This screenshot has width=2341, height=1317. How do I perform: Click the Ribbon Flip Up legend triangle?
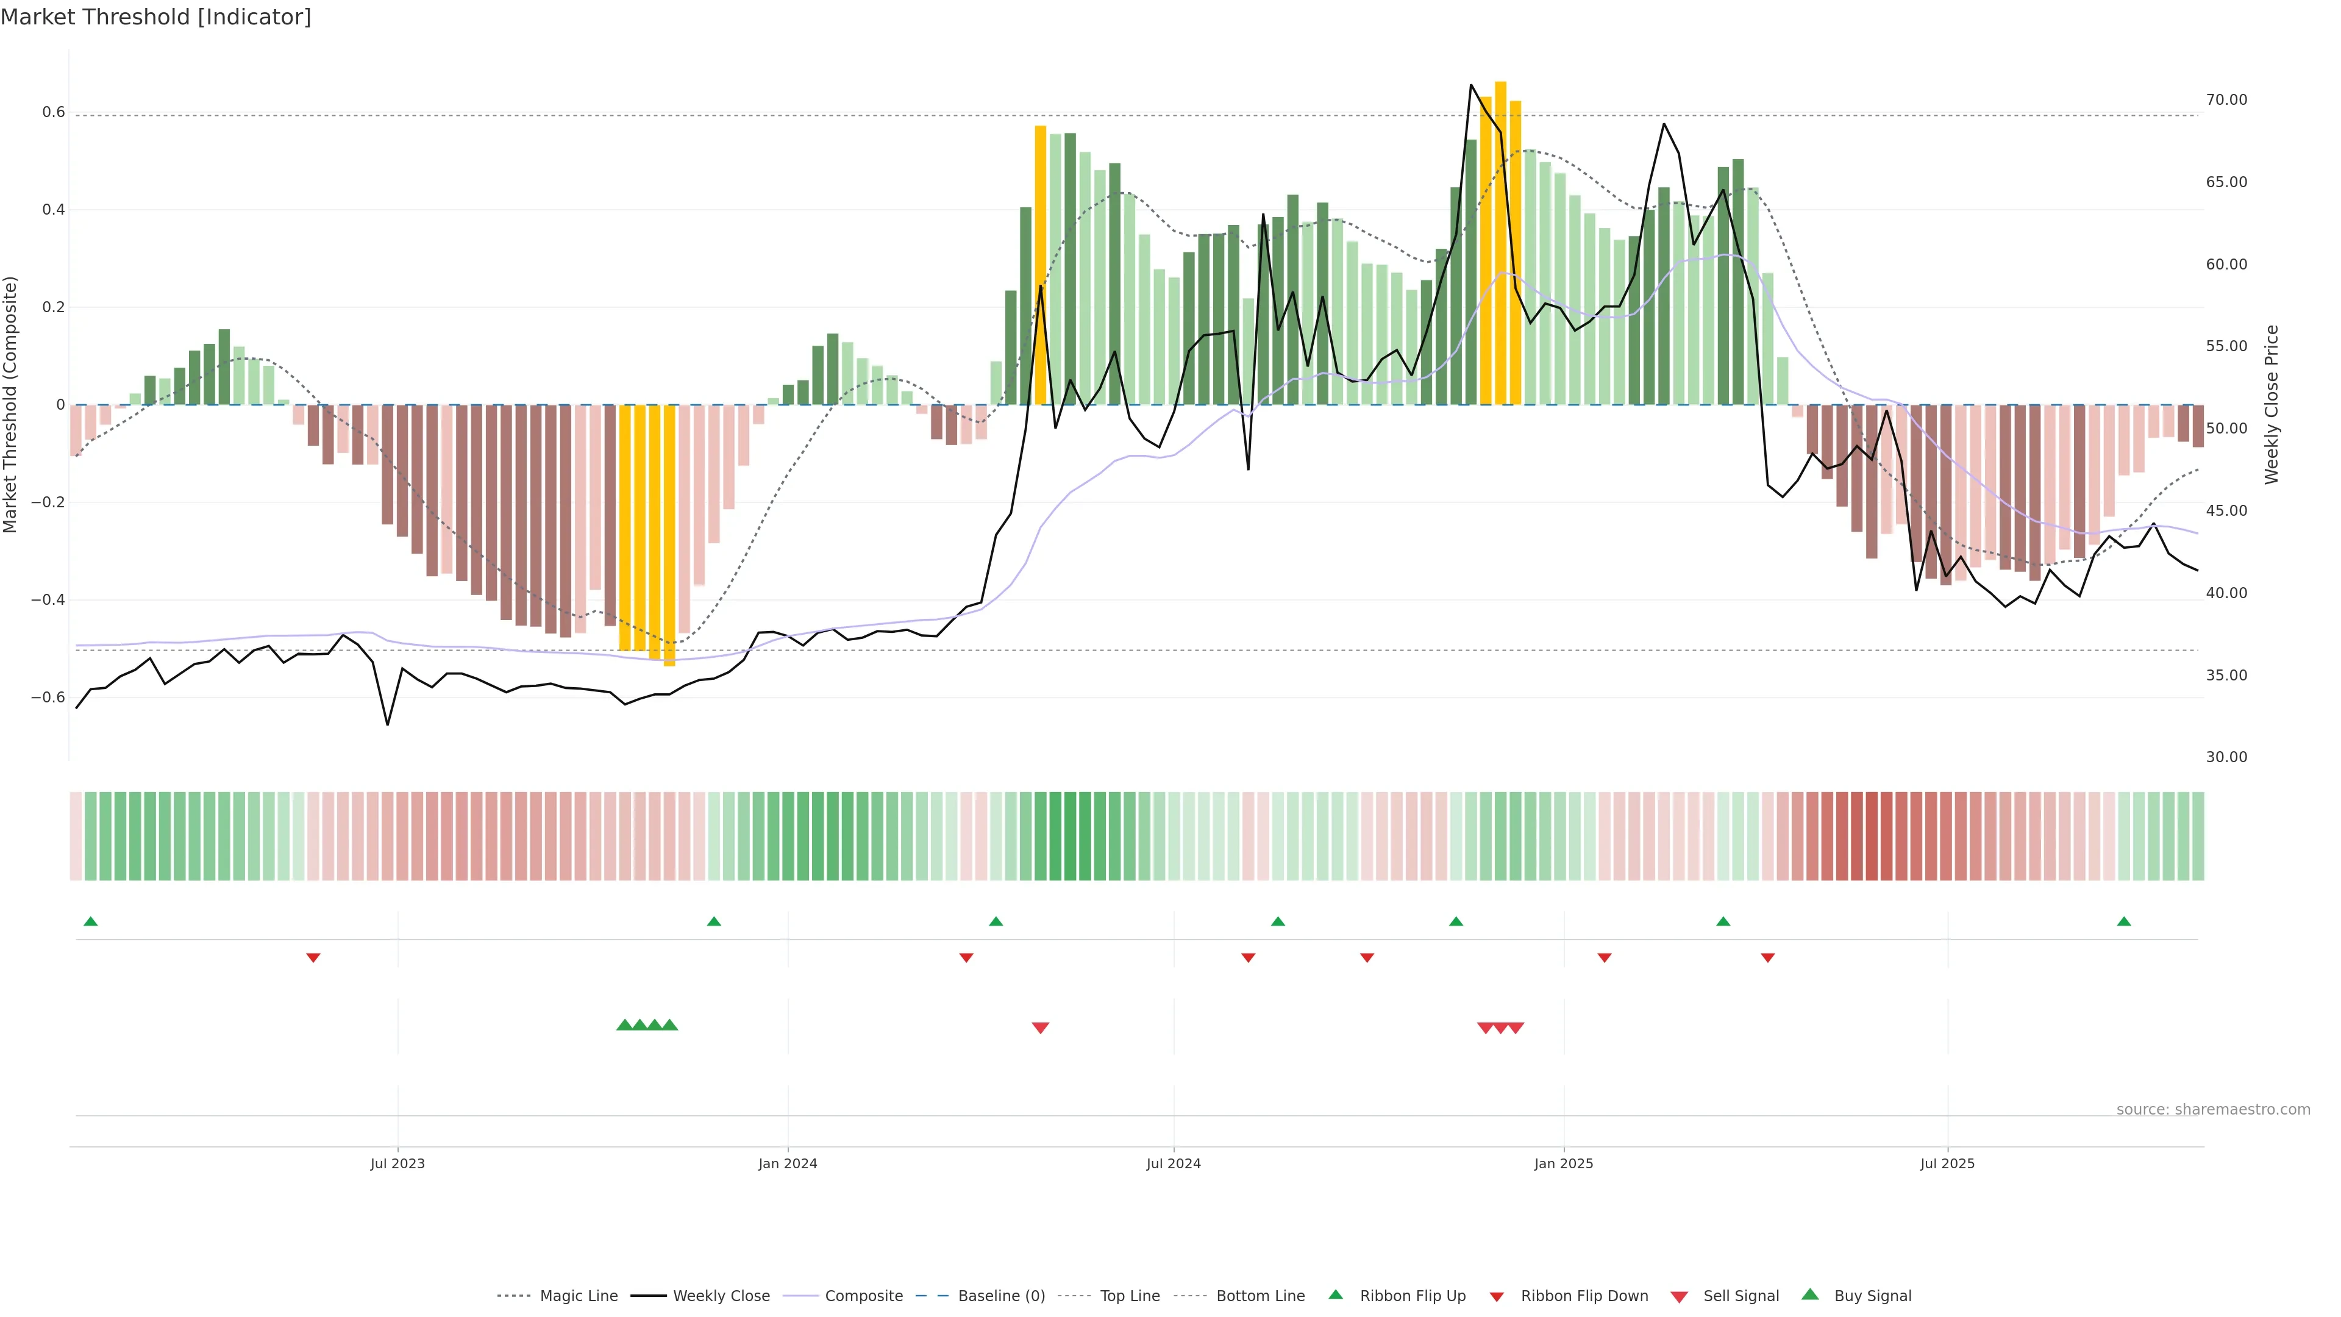point(1335,1294)
